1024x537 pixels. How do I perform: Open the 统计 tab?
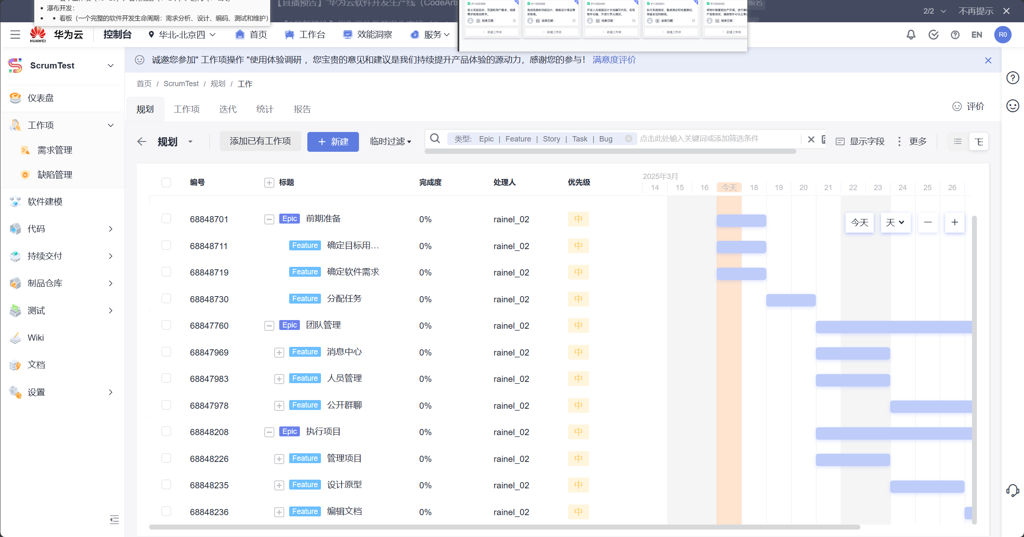coord(265,109)
